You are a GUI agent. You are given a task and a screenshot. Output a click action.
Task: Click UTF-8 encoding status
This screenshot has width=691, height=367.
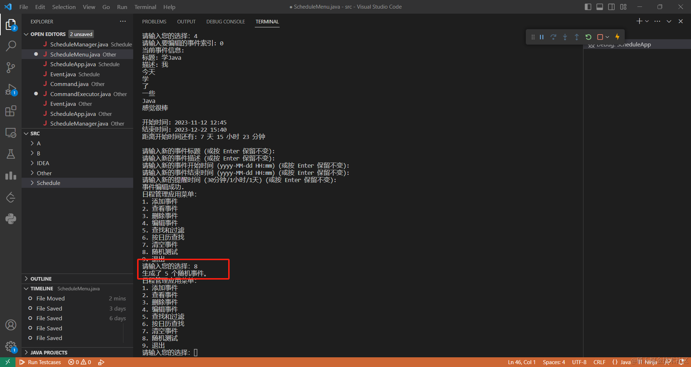[579, 362]
